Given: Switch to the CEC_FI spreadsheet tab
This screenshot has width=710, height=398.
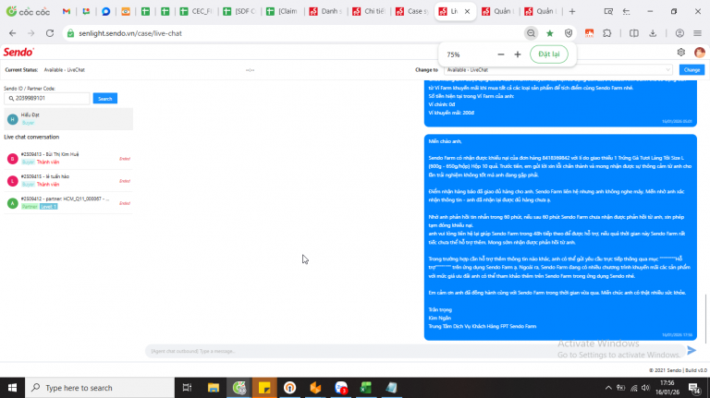Looking at the screenshot, I should pyautogui.click(x=197, y=11).
